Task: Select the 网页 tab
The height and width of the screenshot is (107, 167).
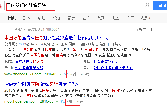Action: pyautogui.click(x=12, y=18)
